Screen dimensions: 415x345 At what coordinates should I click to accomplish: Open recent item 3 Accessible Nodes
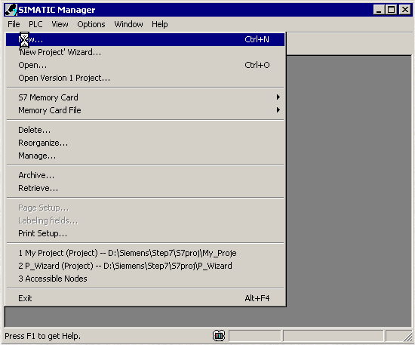coord(145,279)
